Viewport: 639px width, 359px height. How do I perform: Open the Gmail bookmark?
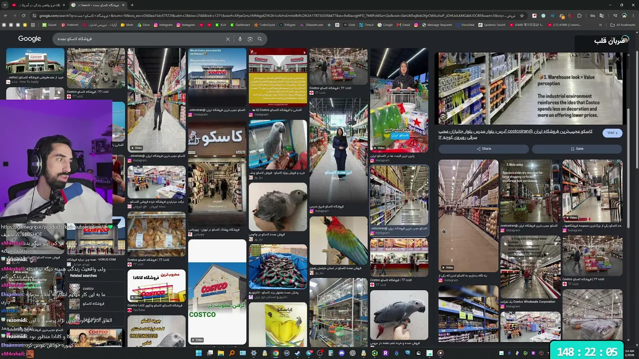pos(403,25)
